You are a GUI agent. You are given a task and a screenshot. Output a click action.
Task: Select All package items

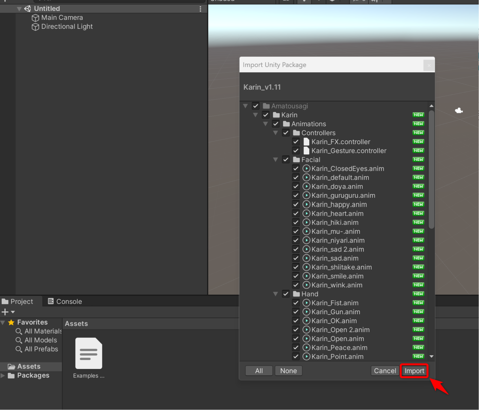[259, 371]
